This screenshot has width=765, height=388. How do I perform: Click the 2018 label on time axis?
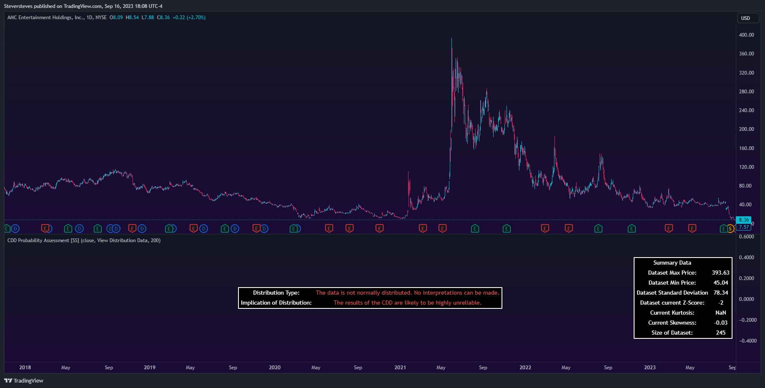tap(25, 368)
